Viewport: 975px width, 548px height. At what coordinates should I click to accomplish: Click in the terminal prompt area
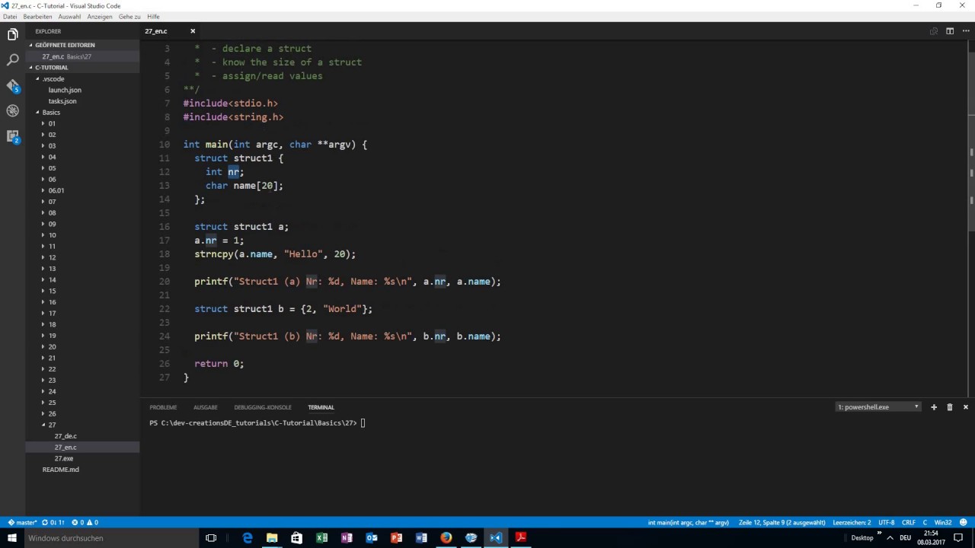[x=364, y=423]
